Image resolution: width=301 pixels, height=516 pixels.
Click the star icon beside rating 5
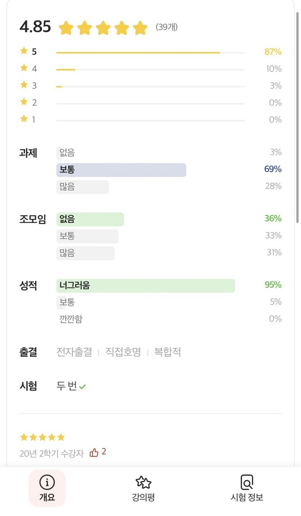(x=24, y=51)
